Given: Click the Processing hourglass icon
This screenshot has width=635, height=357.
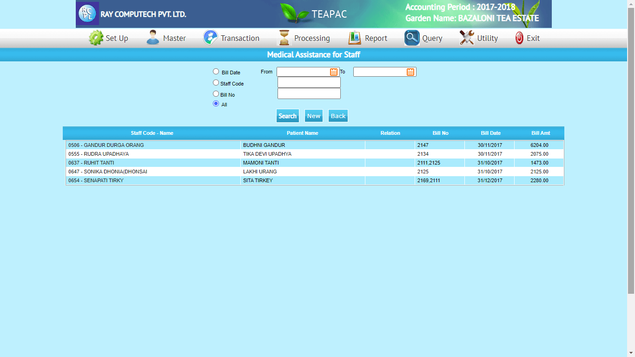Looking at the screenshot, I should 284,38.
